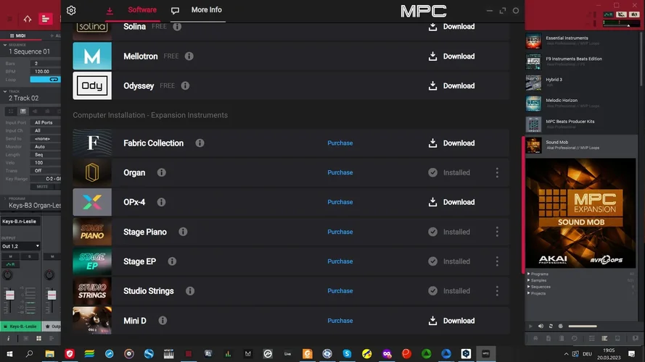Switch to the More Info tab
645x362 pixels.
(x=206, y=10)
